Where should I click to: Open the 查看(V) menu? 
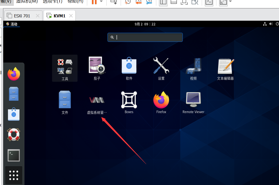[6, 2]
